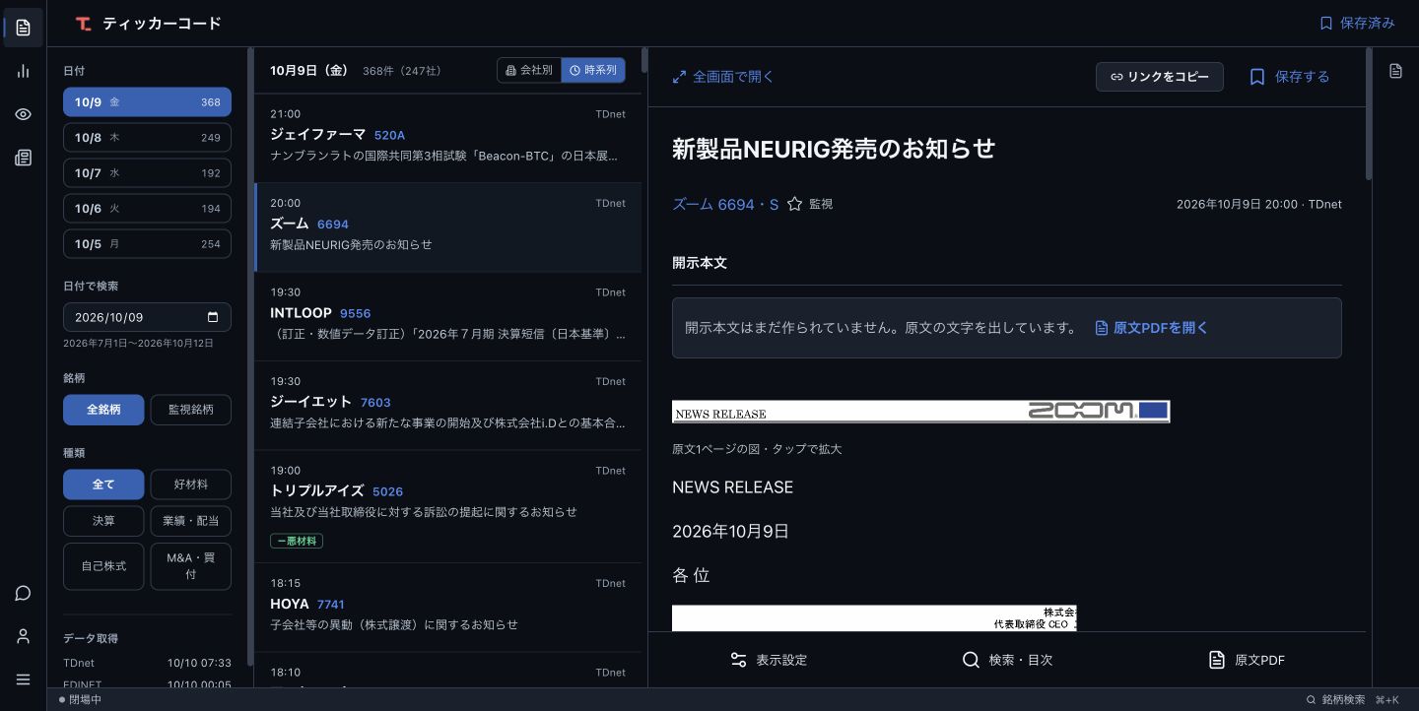The height and width of the screenshot is (711, 1419).
Task: Open the calendar picker icon in date field
Action: click(x=213, y=317)
